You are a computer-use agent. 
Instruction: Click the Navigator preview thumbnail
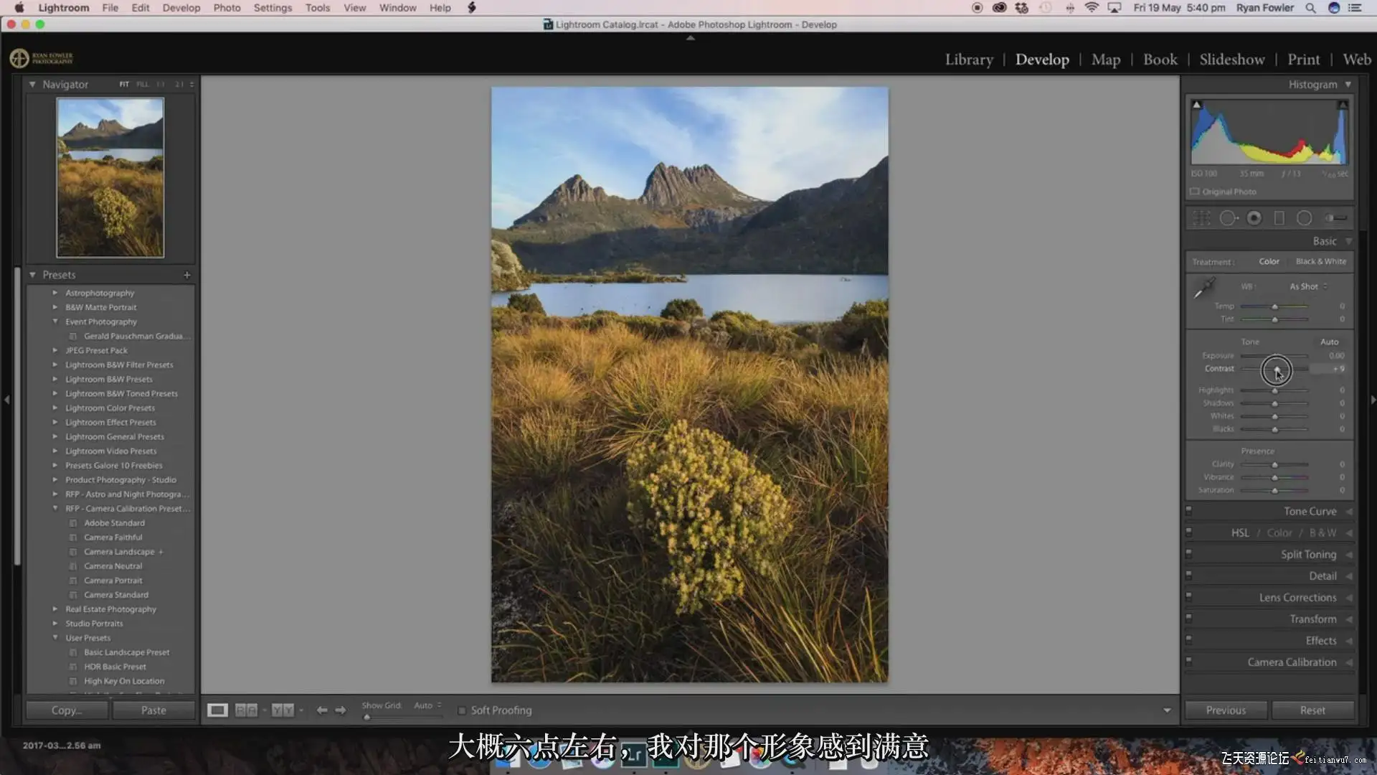(x=110, y=178)
